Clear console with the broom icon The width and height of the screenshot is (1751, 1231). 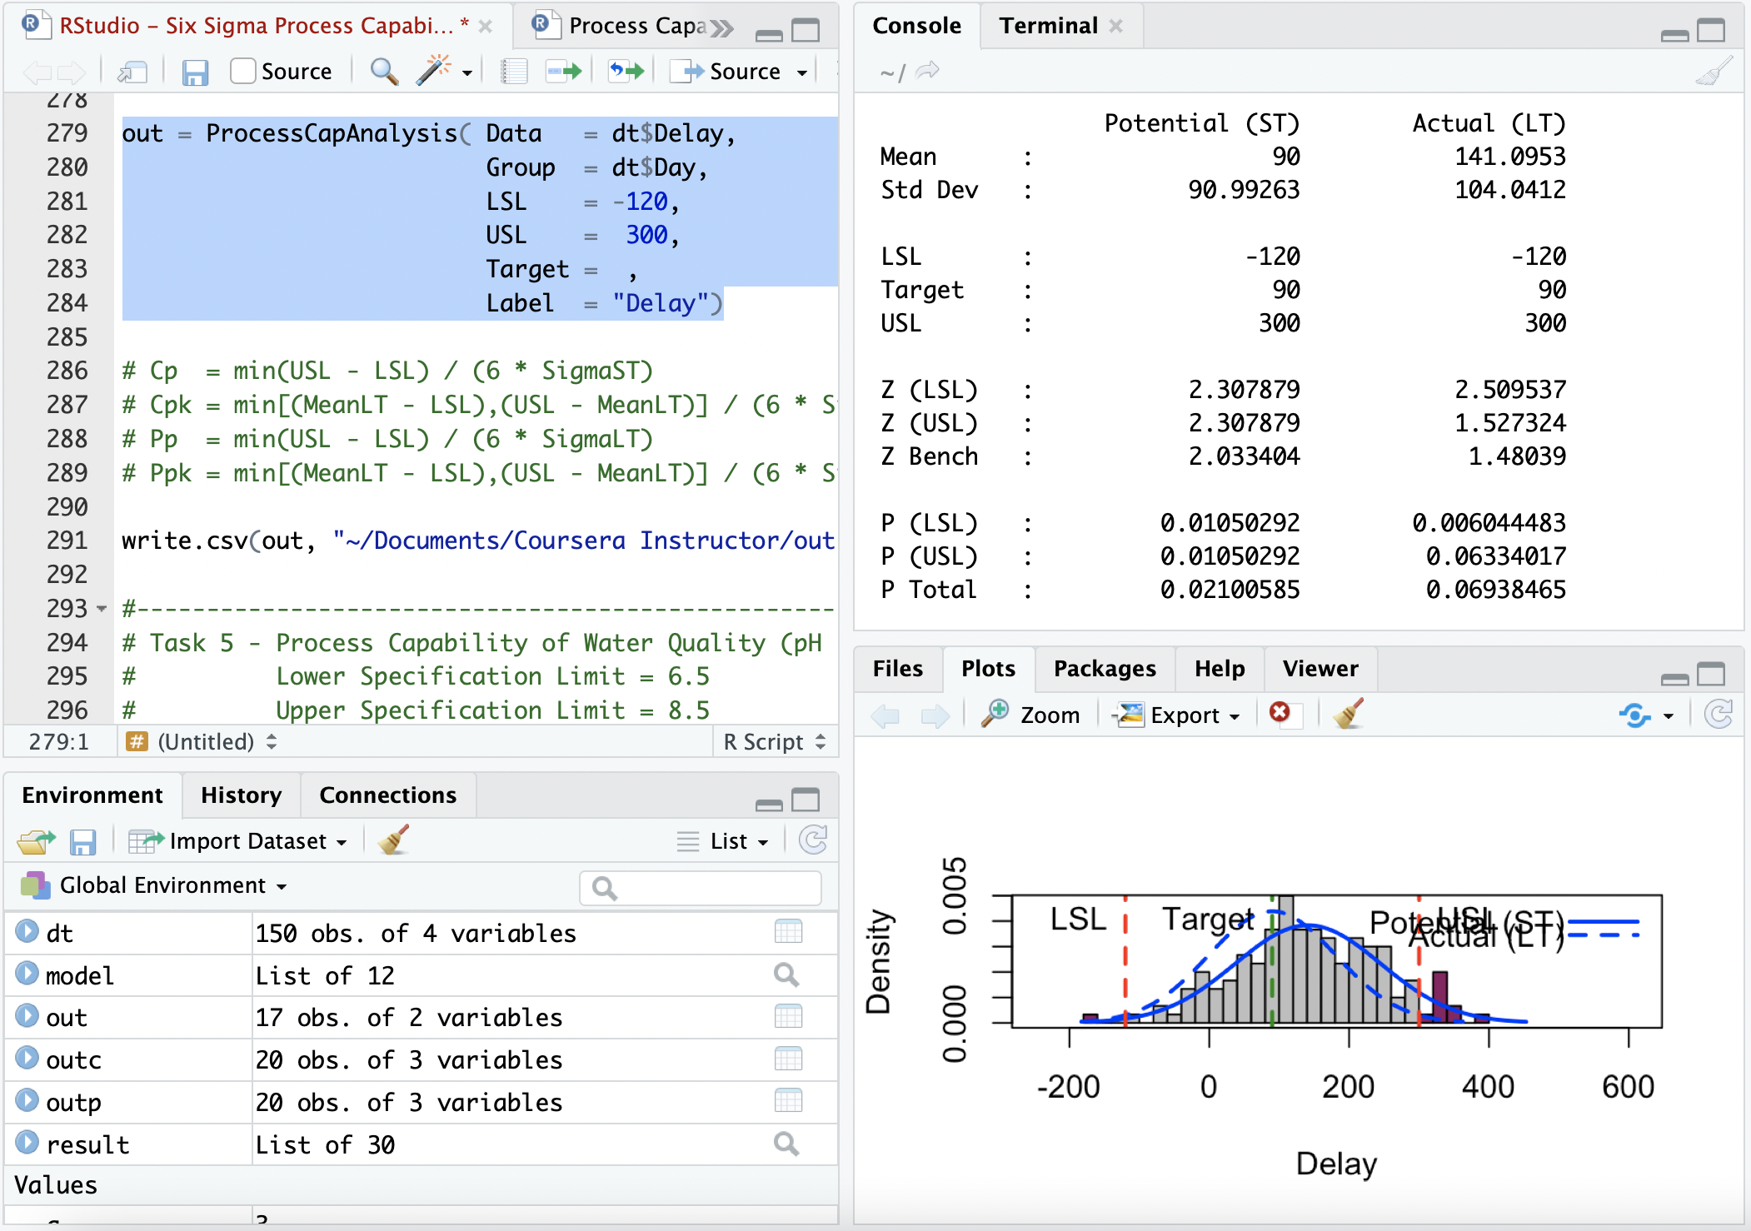(x=1714, y=72)
